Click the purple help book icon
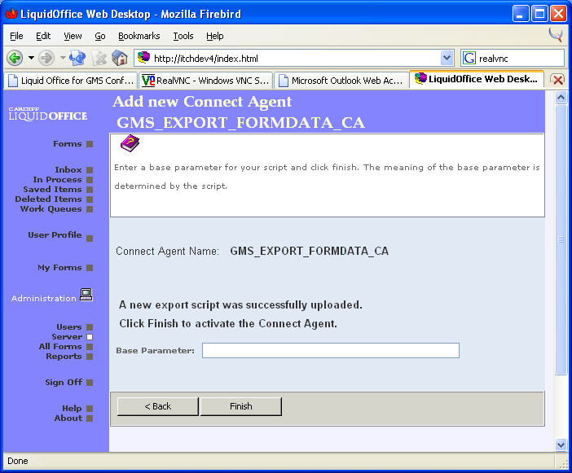This screenshot has height=473, width=572. tap(130, 145)
